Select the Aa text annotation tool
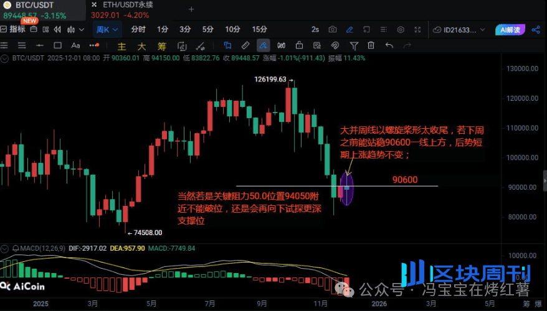Screen dimensions: 547x311 (75, 45)
